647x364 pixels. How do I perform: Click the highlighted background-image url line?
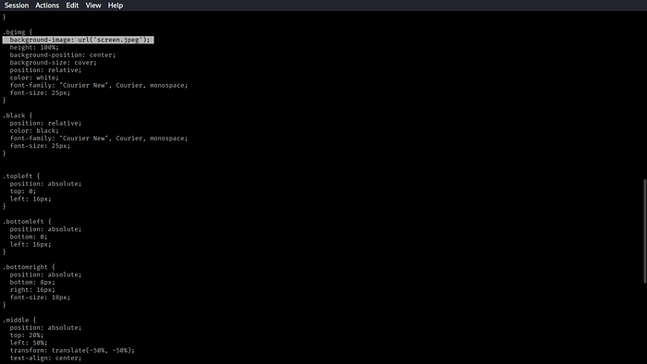[79, 40]
